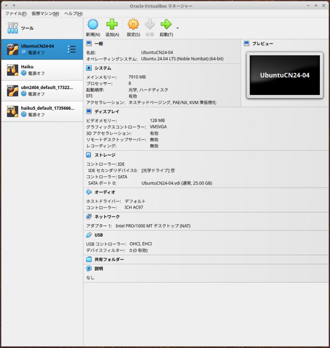This screenshot has height=348, width=330.
Task: Select ubn2404_default_17322... VM entry
Action: (x=42, y=91)
